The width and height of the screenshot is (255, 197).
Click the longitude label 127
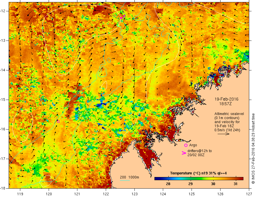(x=249, y=194)
